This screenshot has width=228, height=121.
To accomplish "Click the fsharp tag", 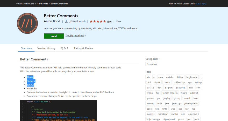I will coord(184,93).
